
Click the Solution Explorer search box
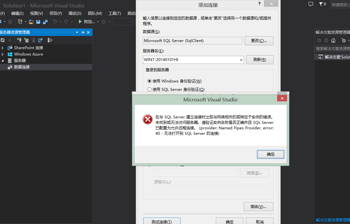[332, 49]
